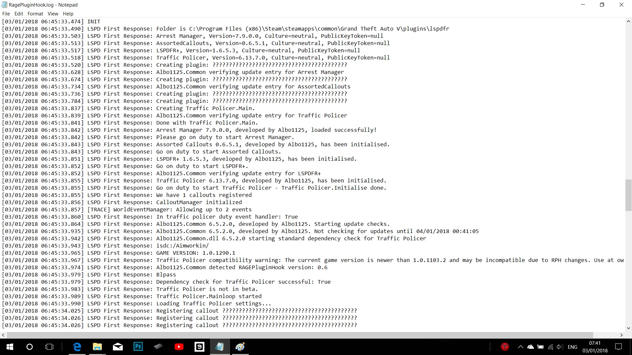Launch Microsoft Edge from taskbar
Screen dimensions: 632x355
(77, 347)
